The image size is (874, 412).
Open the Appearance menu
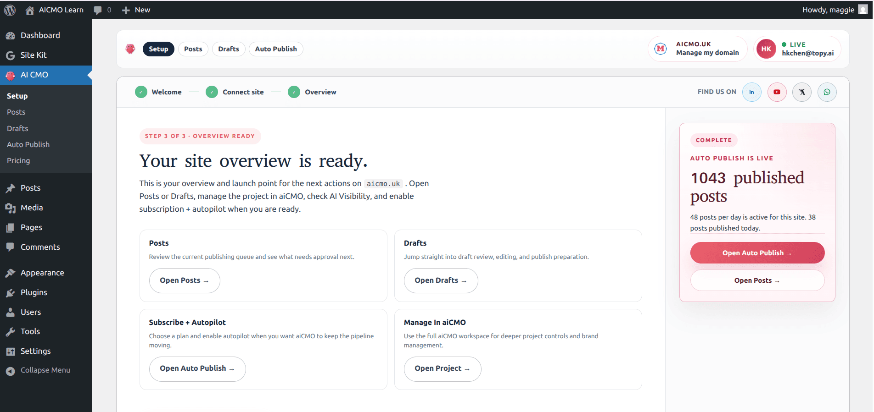(x=46, y=273)
